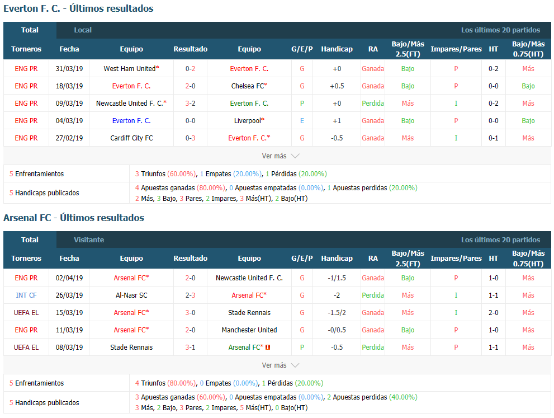
Task: Click Everton F. C. on 31/03/19 row
Action: tap(249, 69)
